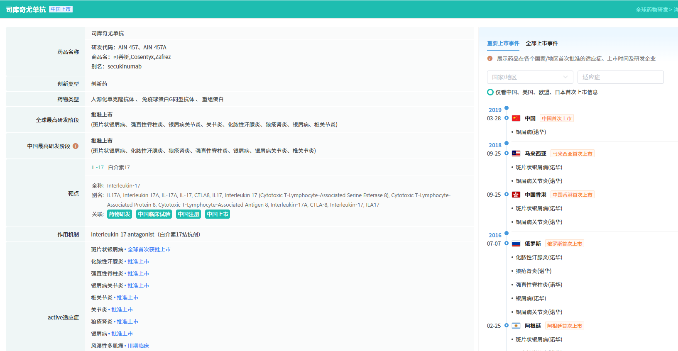Click 批准上市 link for 椎关节炎
This screenshot has width=678, height=351.
click(x=127, y=297)
